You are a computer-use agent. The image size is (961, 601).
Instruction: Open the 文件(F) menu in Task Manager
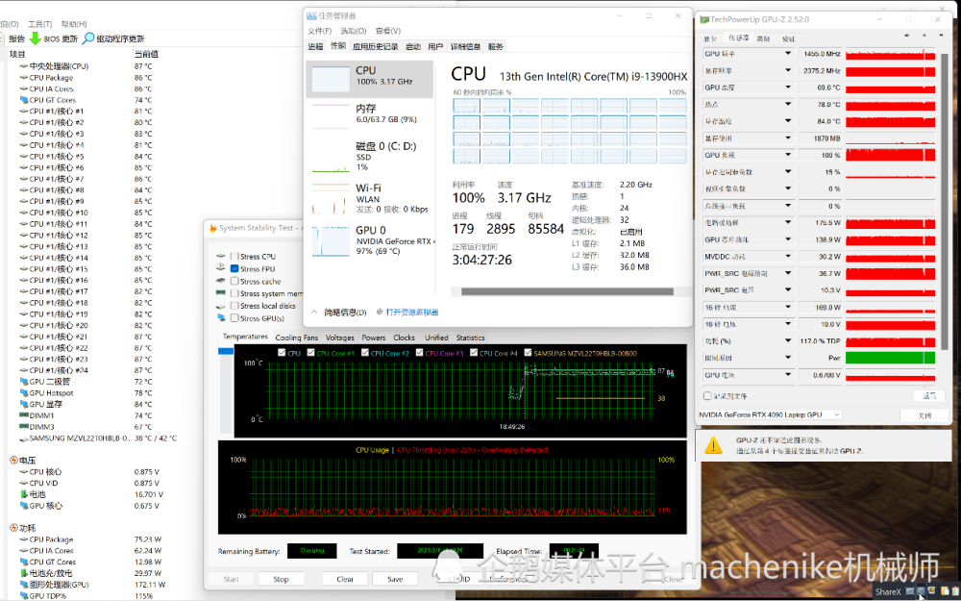pos(319,31)
